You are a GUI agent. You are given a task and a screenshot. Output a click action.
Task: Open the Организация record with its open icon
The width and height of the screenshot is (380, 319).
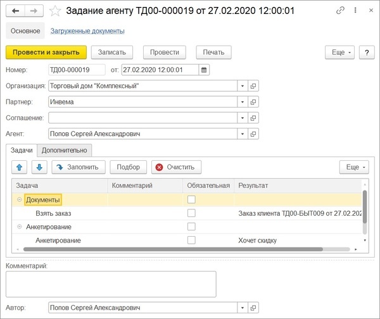253,86
